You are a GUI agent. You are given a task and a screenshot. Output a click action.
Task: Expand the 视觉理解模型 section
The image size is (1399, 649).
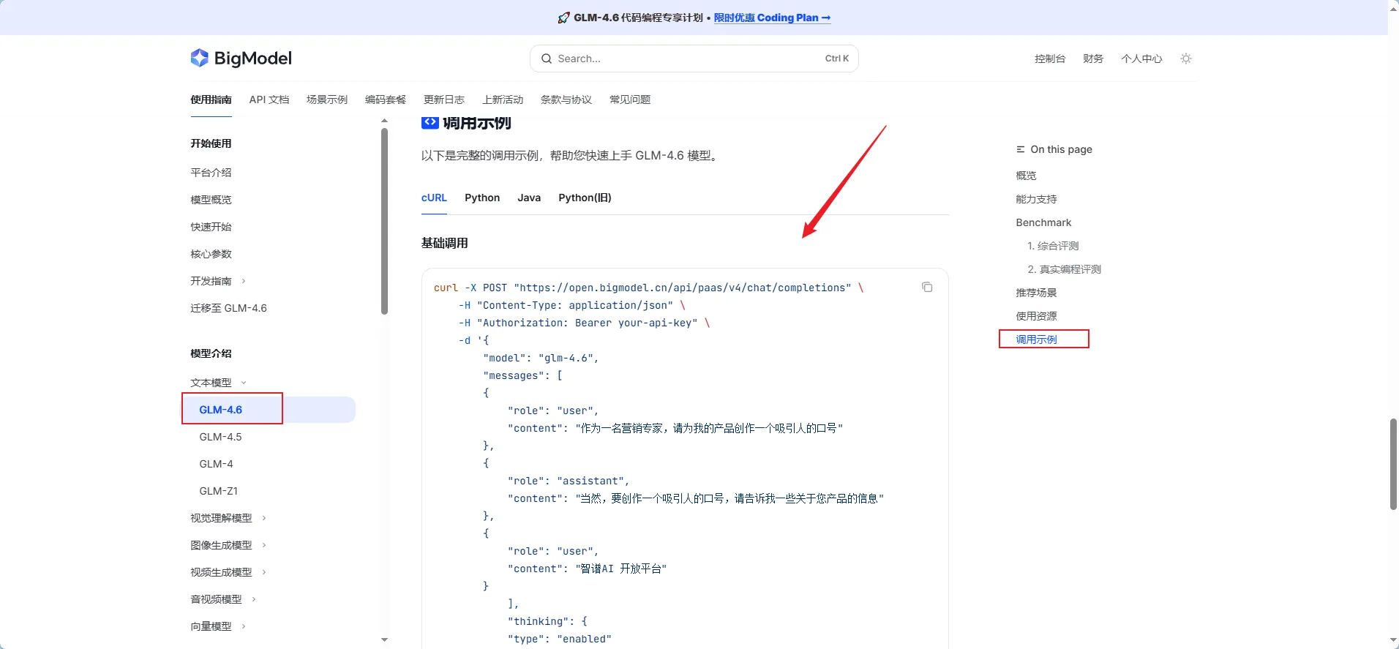(x=264, y=518)
